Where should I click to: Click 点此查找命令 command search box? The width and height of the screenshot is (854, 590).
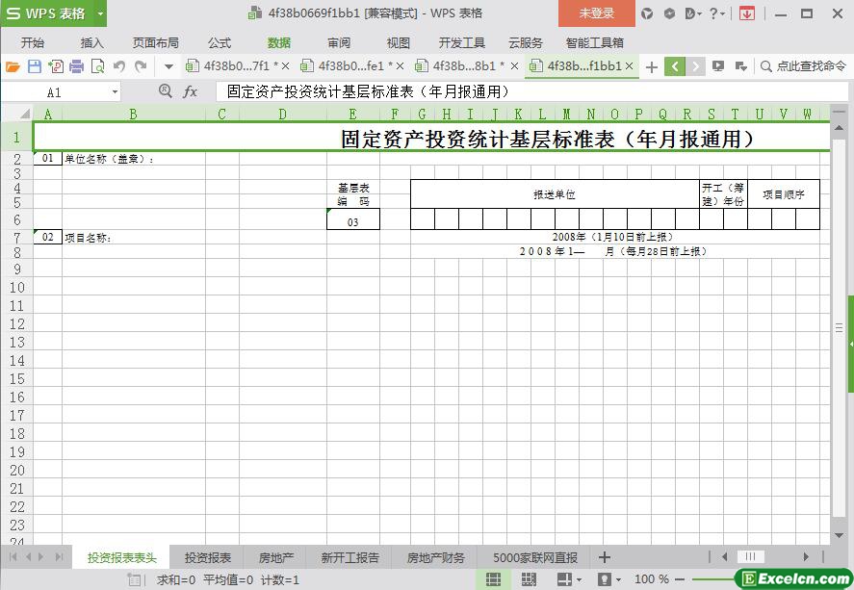coord(803,66)
